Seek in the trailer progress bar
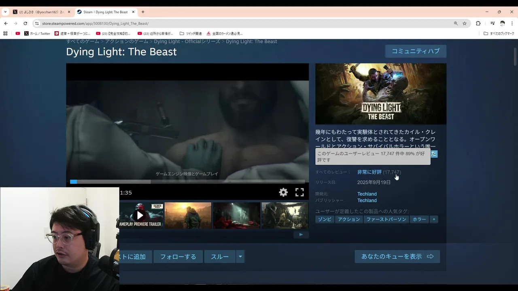The height and width of the screenshot is (291, 518). [187, 182]
